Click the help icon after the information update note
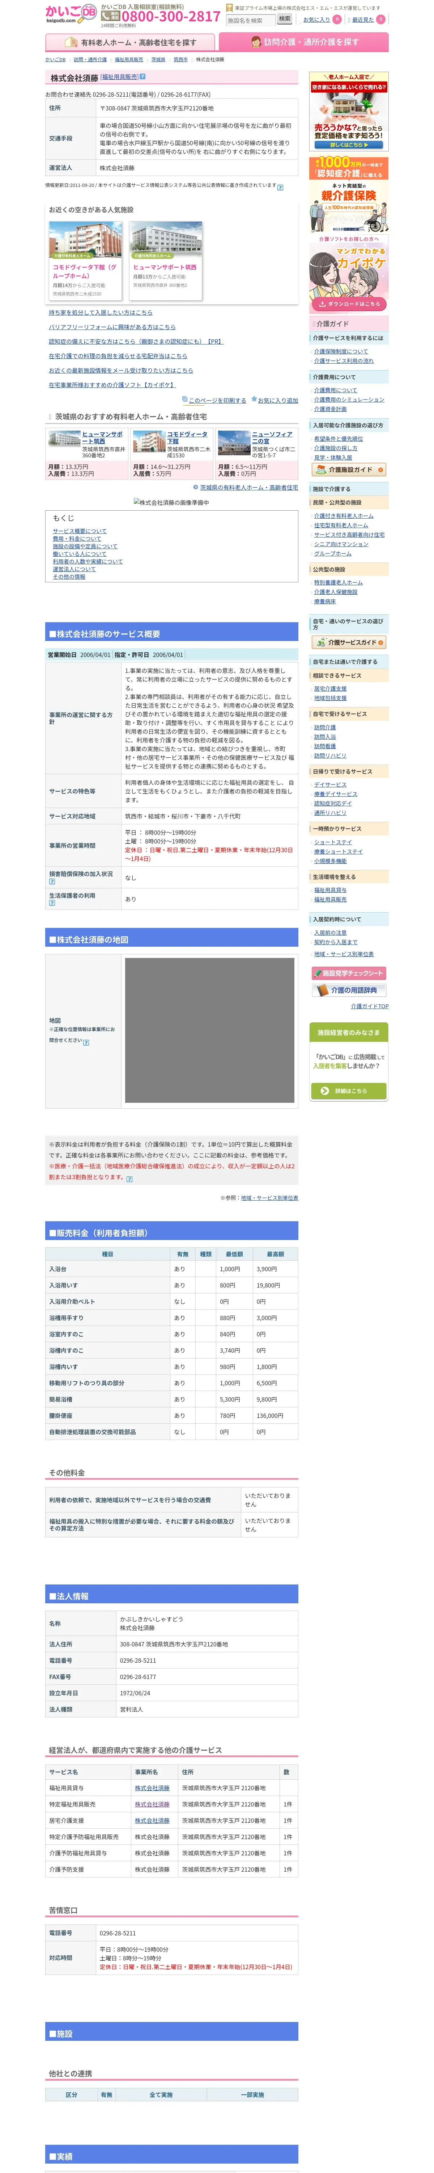 [x=281, y=187]
